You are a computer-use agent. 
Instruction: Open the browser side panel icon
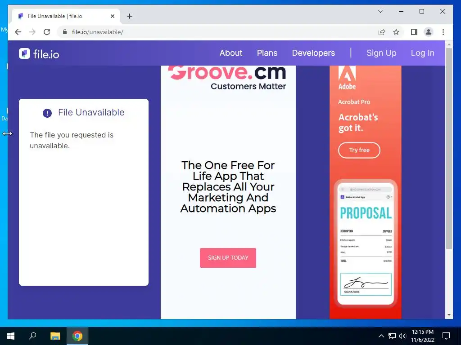(x=414, y=32)
